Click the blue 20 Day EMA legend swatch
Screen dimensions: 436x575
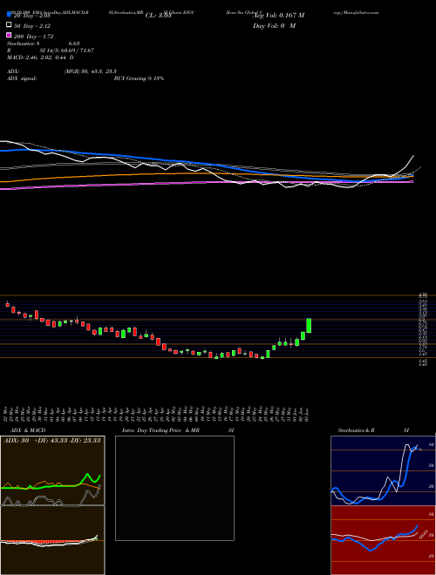click(9, 15)
